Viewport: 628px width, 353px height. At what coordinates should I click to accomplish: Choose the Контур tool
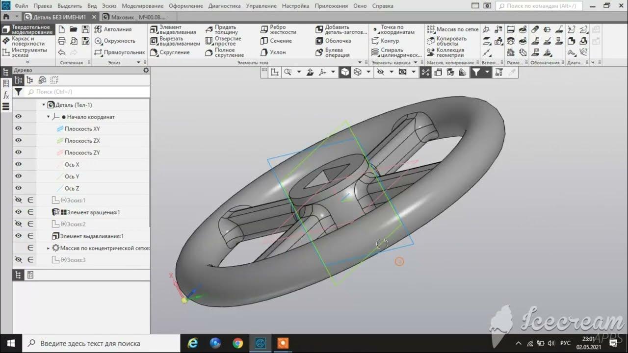[385, 41]
